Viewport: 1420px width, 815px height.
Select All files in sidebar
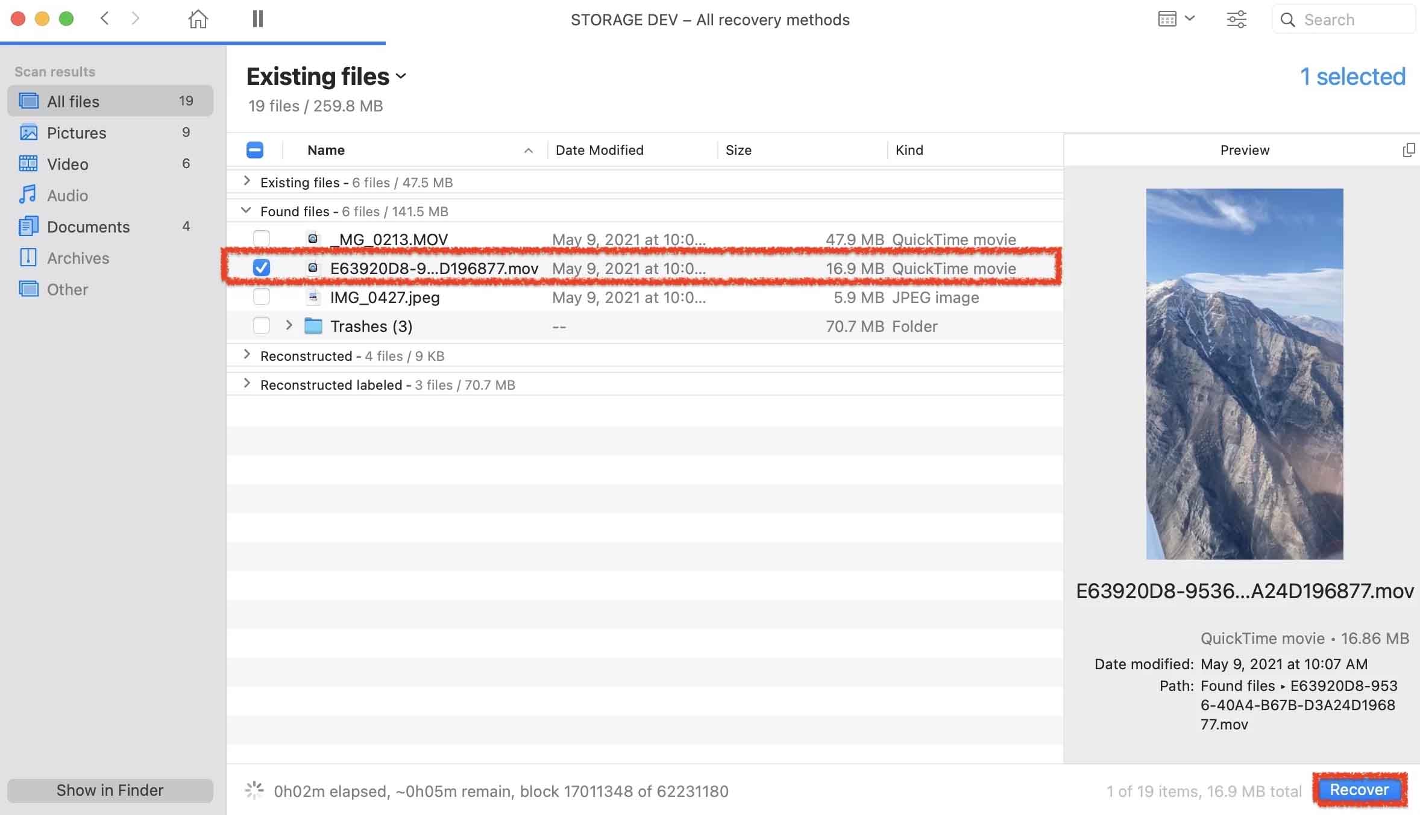coord(110,101)
